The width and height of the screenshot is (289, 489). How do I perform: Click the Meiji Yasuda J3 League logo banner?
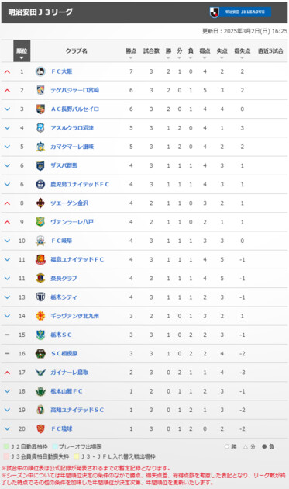(x=240, y=12)
